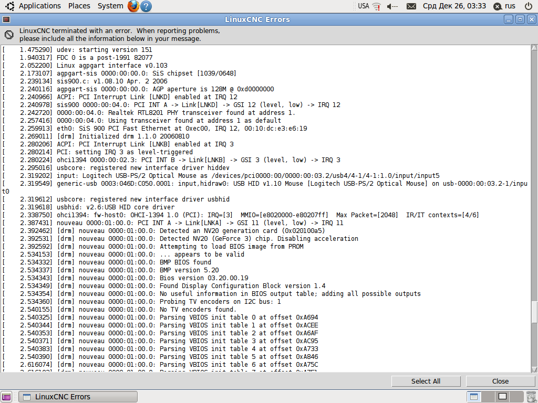Open the System menu
Image resolution: width=538 pixels, height=403 pixels.
[110, 6]
